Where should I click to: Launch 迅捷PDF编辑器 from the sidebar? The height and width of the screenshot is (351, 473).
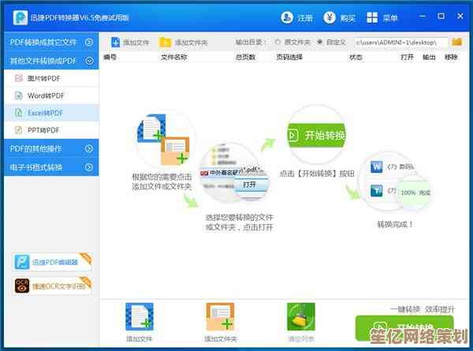click(52, 263)
